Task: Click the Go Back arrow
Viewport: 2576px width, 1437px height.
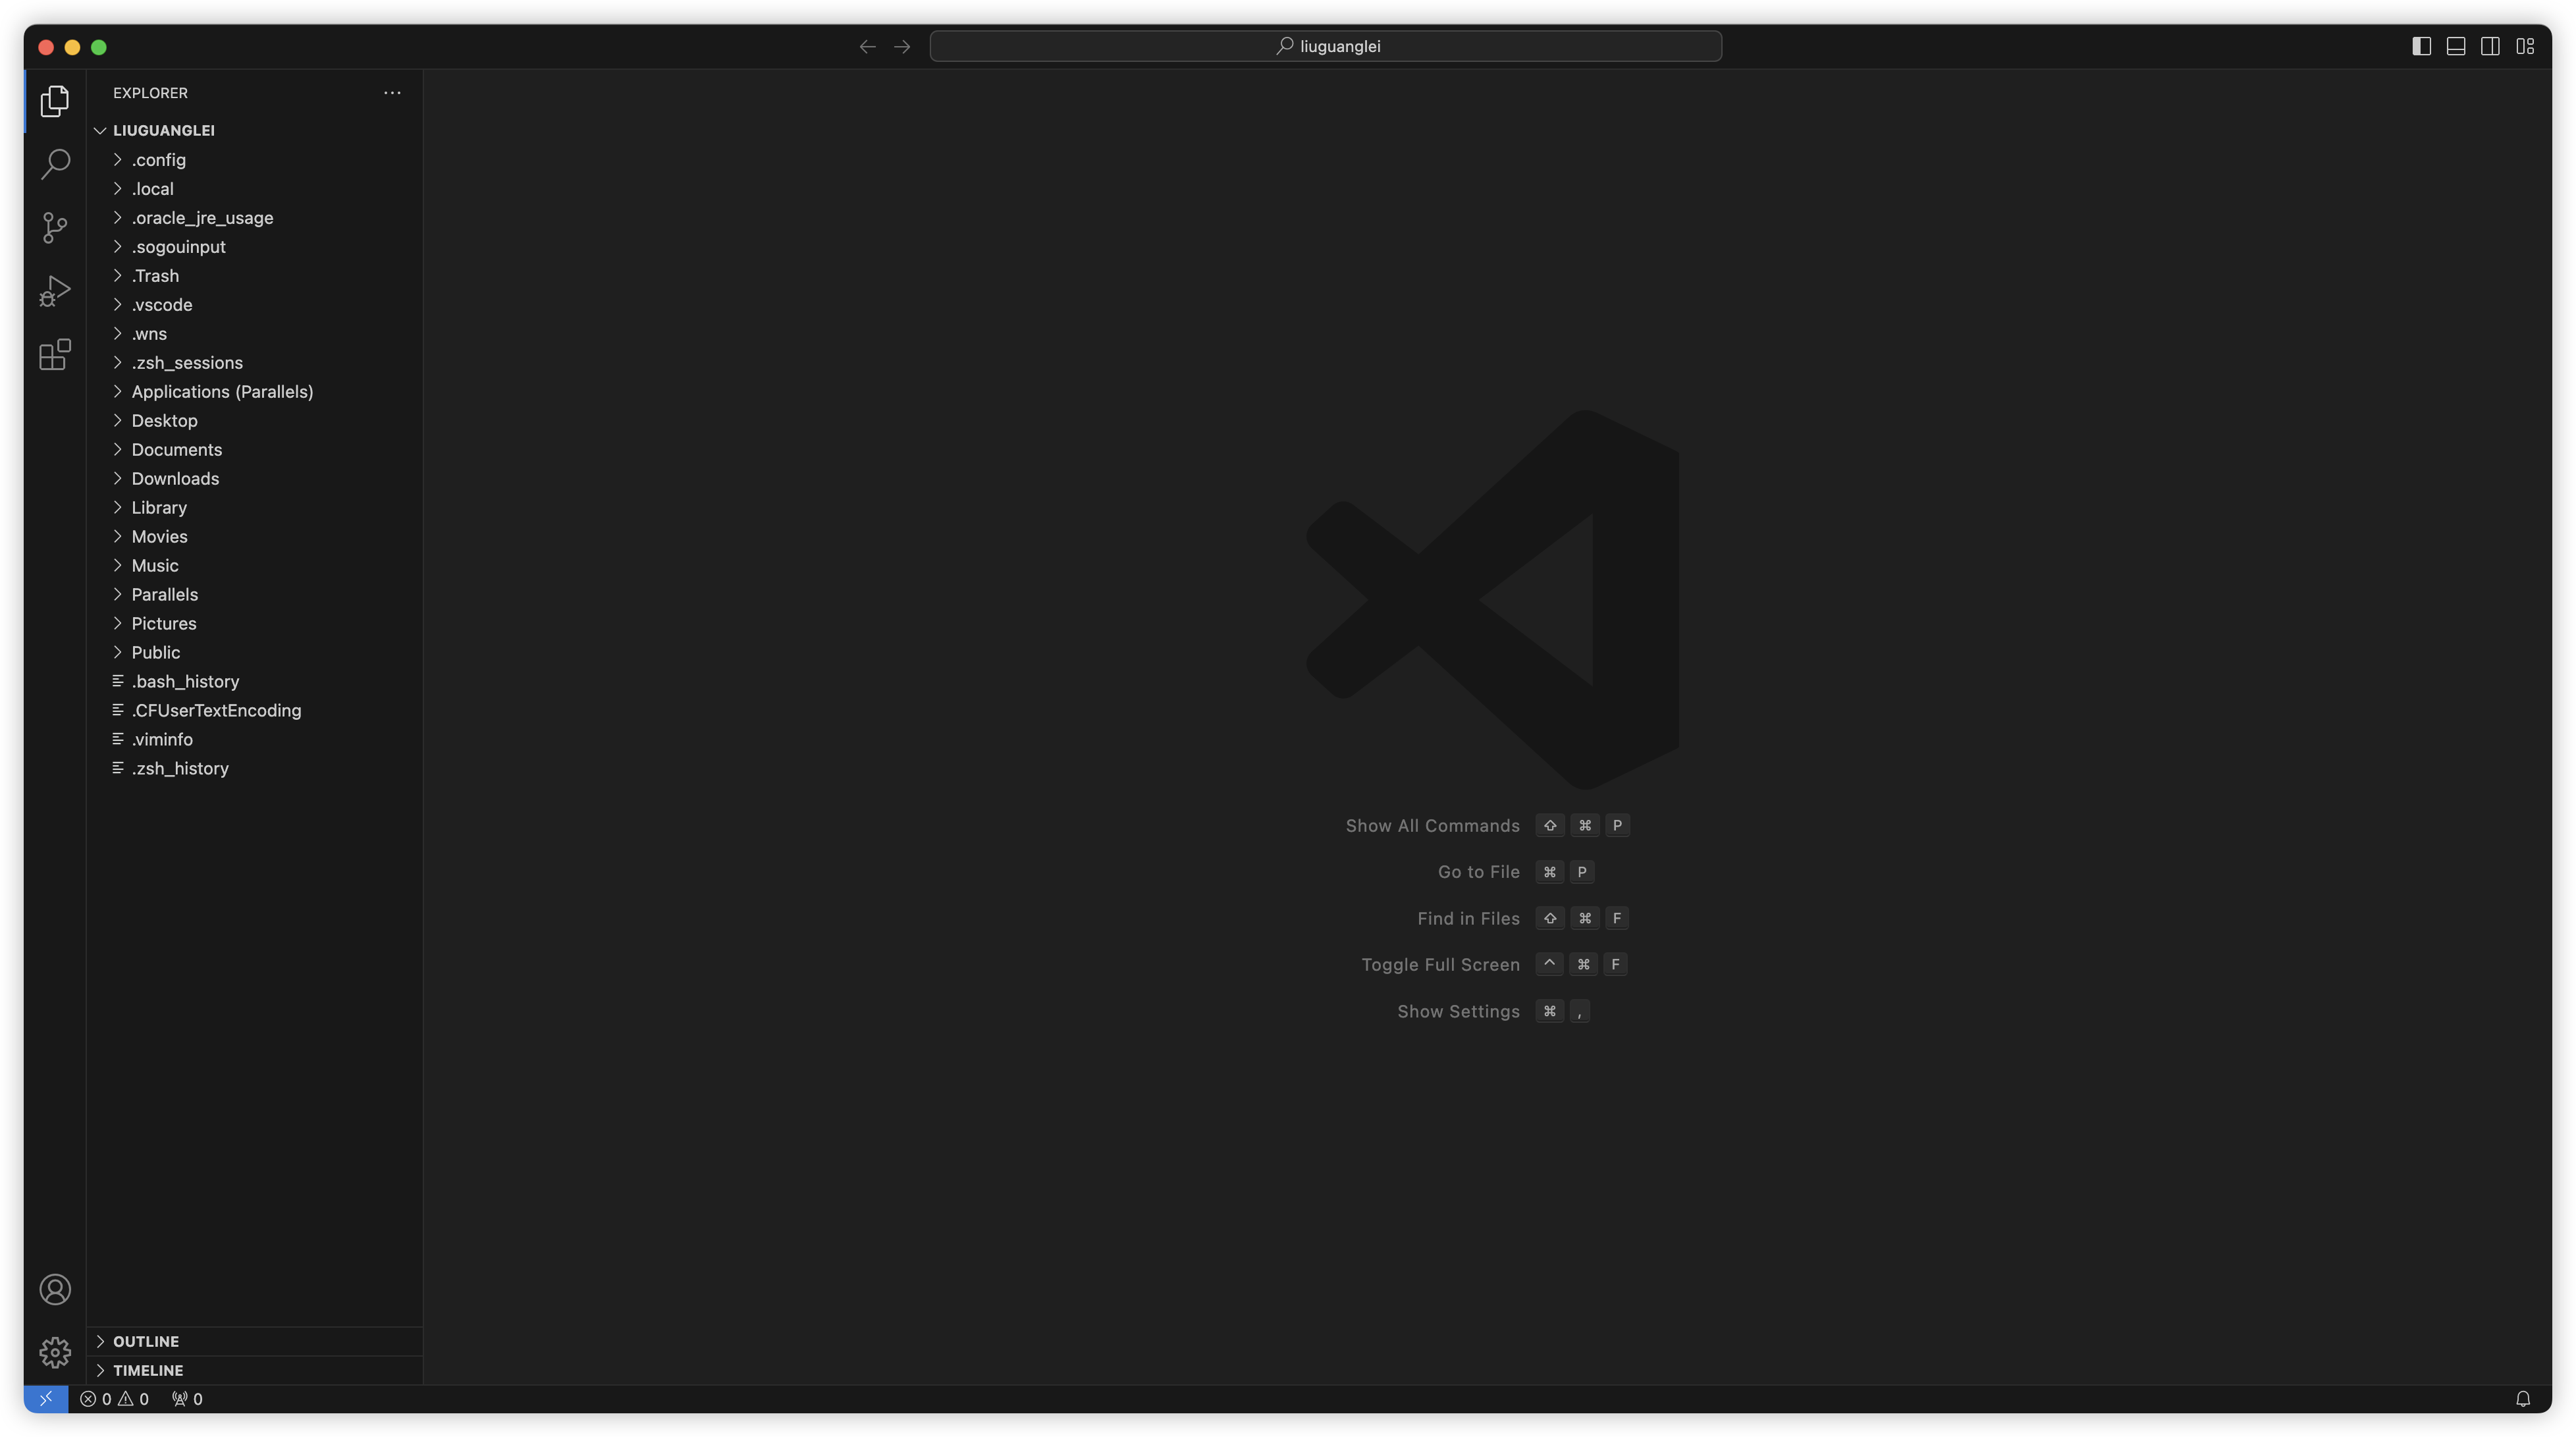Action: click(x=867, y=46)
